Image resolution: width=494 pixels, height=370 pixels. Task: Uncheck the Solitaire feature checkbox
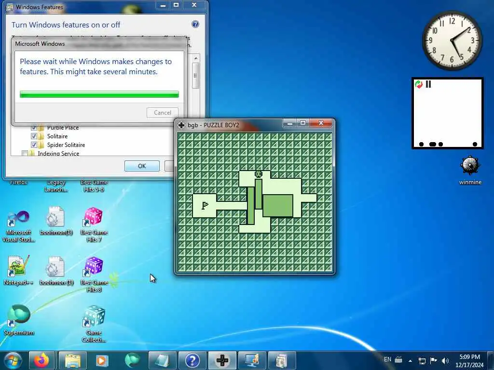click(x=34, y=136)
